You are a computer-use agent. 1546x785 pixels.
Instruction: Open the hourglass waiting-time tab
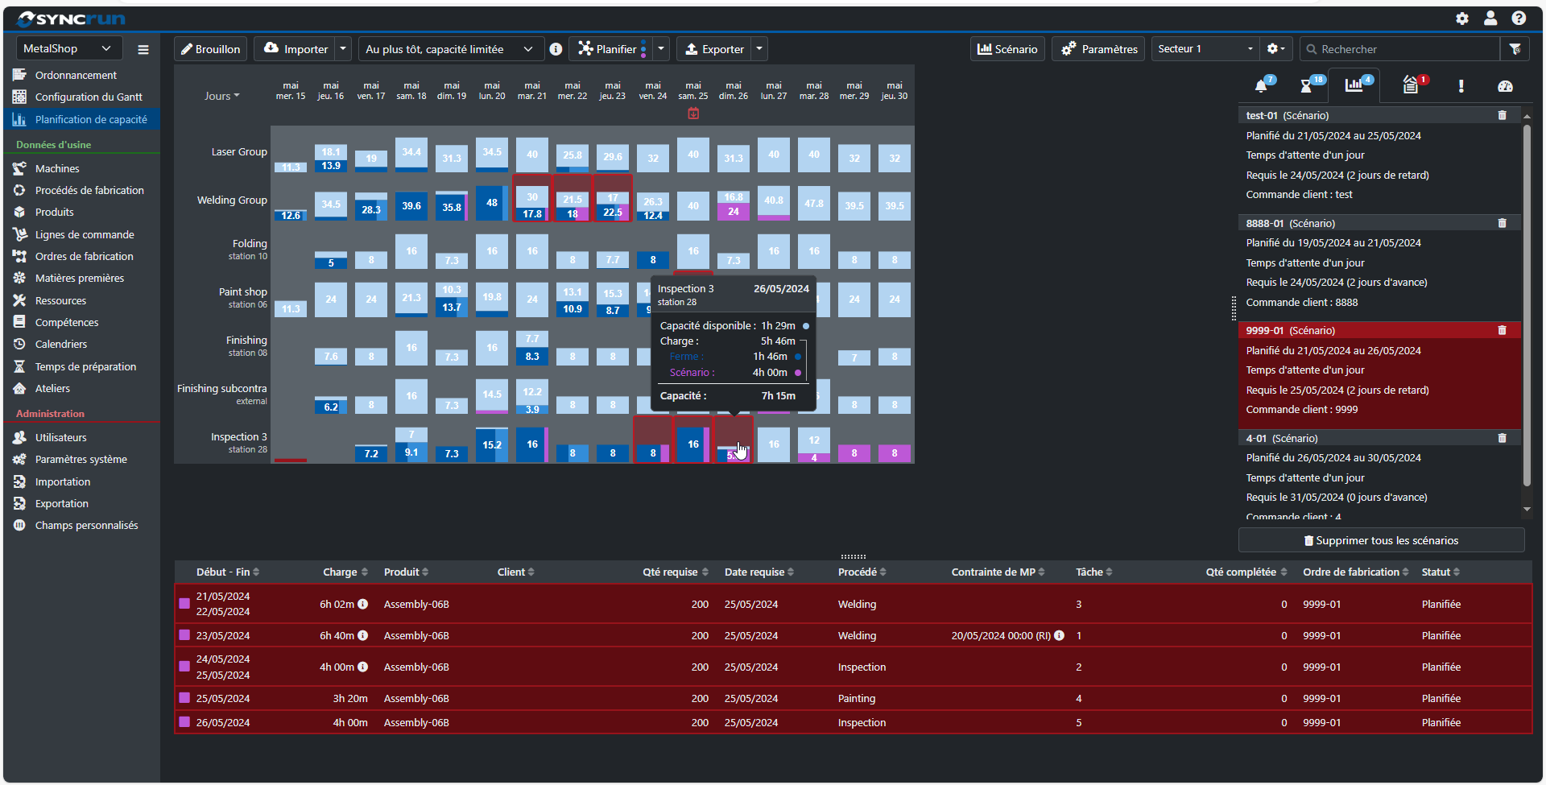point(1307,86)
